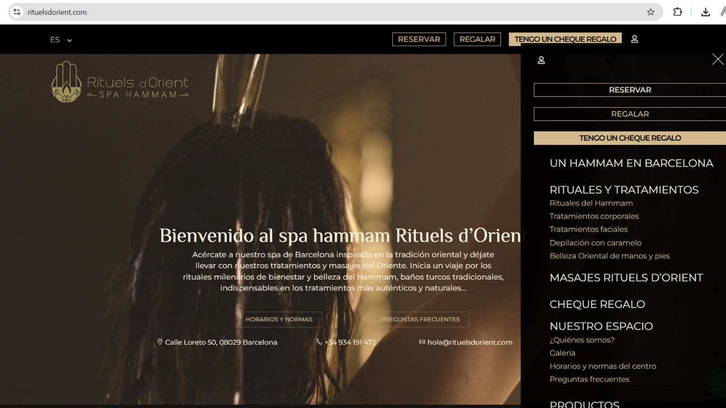The width and height of the screenshot is (726, 408).
Task: Click TENGO UN CHEQUE REGALO in side menu
Action: click(x=630, y=138)
